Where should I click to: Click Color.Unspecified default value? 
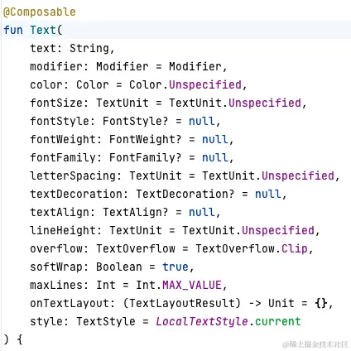(x=185, y=84)
